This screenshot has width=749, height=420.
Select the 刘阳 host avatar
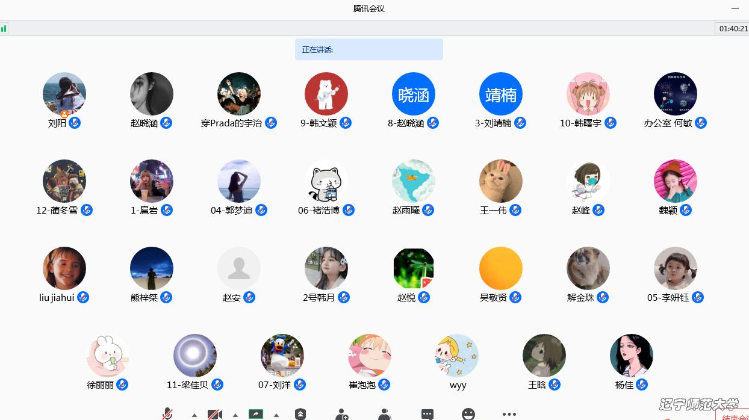64,94
